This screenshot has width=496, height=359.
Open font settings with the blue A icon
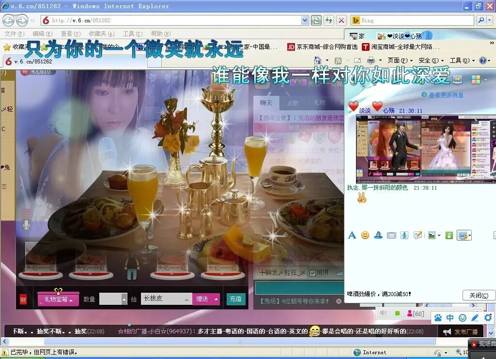(352, 235)
